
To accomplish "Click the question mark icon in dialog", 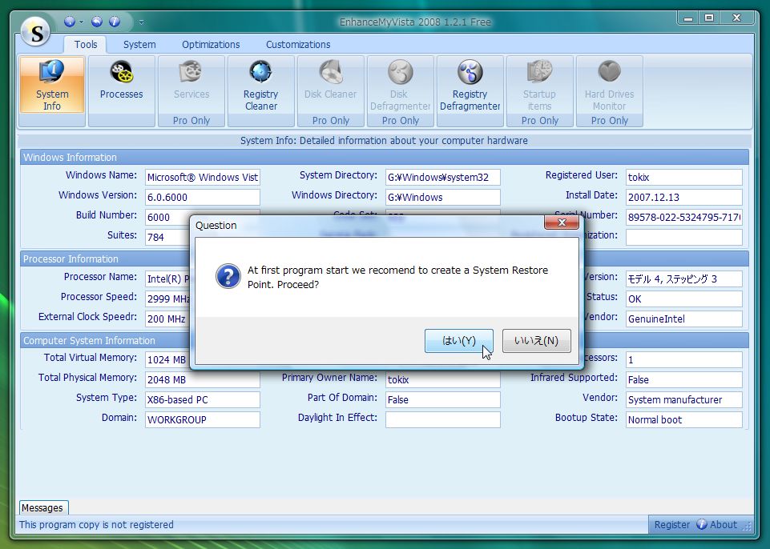I will pos(228,276).
